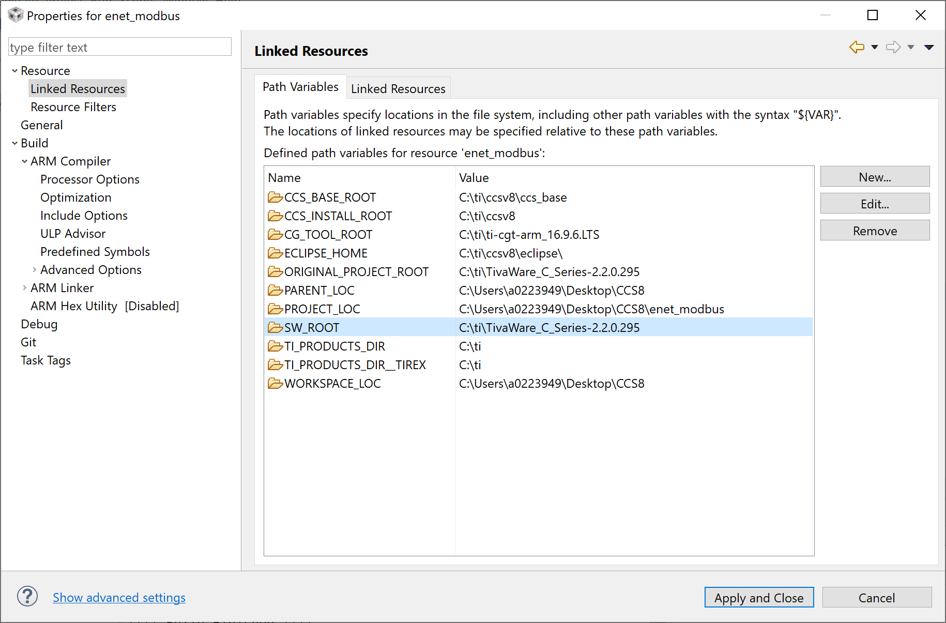
Task: Click the back navigation arrow icon
Action: 857,47
